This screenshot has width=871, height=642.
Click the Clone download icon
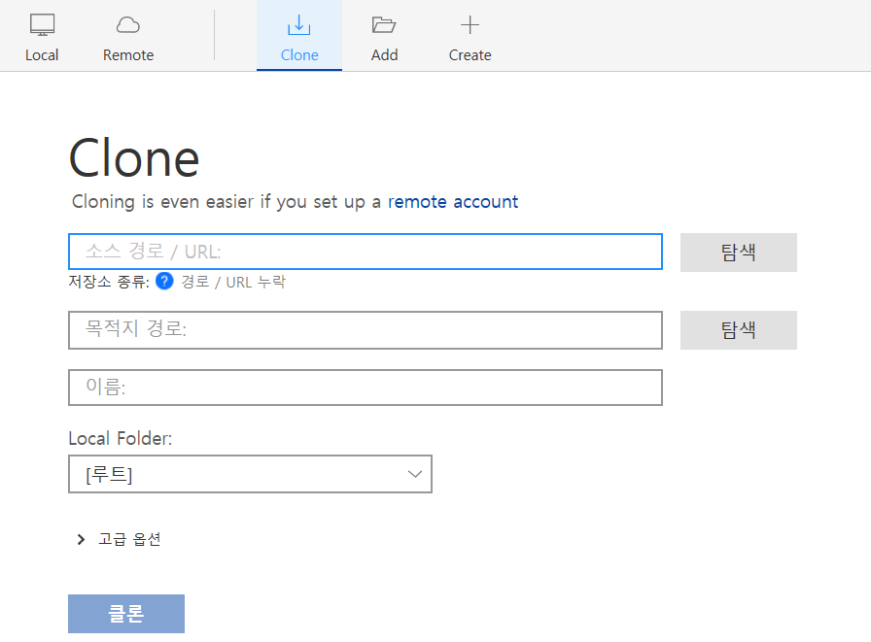coord(299,25)
